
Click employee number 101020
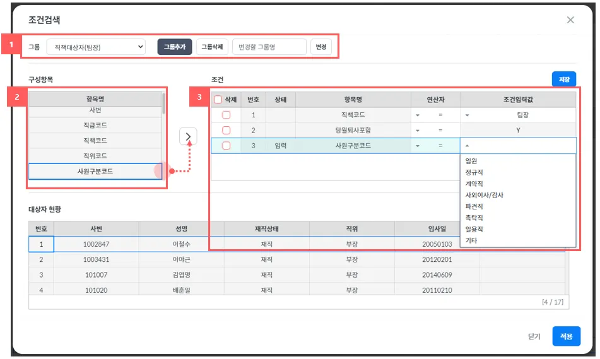[96, 290]
